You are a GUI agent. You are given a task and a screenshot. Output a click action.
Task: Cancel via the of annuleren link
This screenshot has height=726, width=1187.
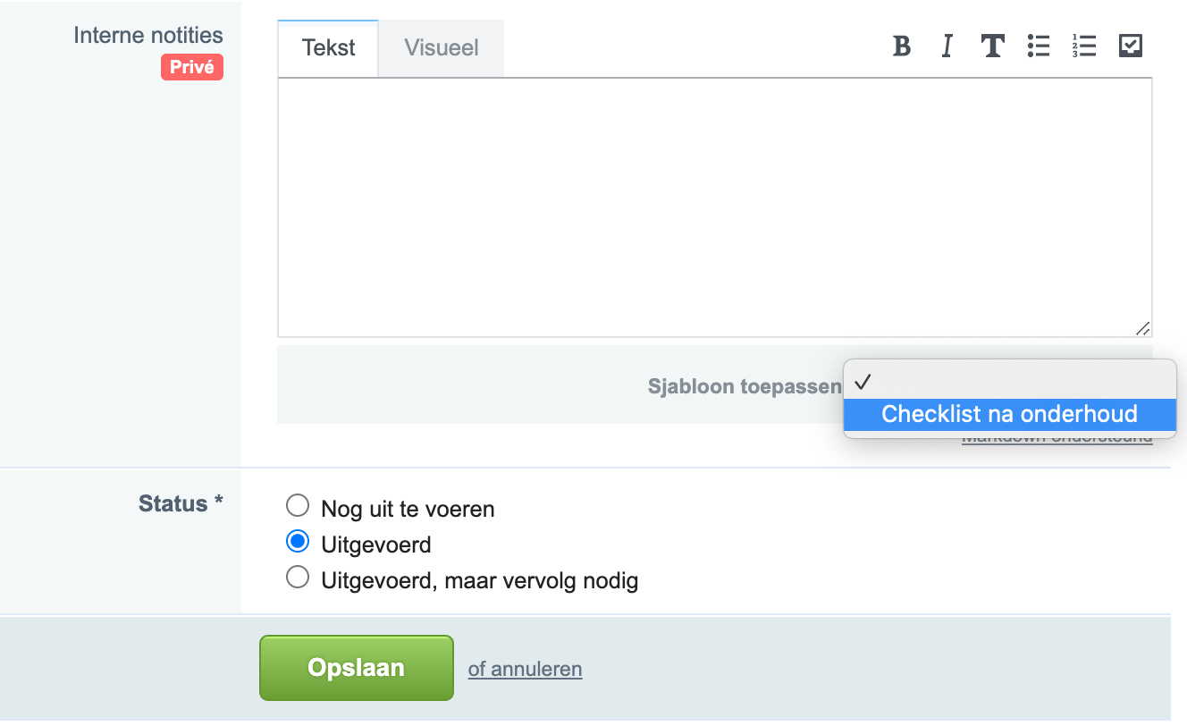click(x=525, y=668)
